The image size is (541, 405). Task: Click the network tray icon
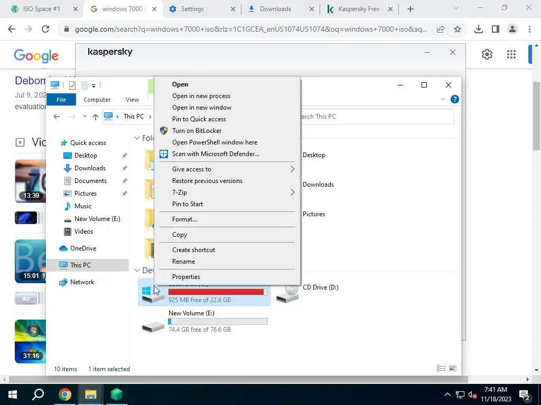pyautogui.click(x=460, y=395)
